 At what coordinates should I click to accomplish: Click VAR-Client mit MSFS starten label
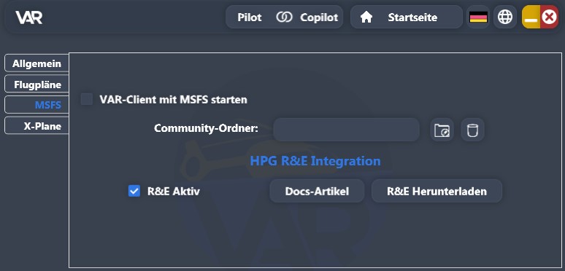click(173, 100)
